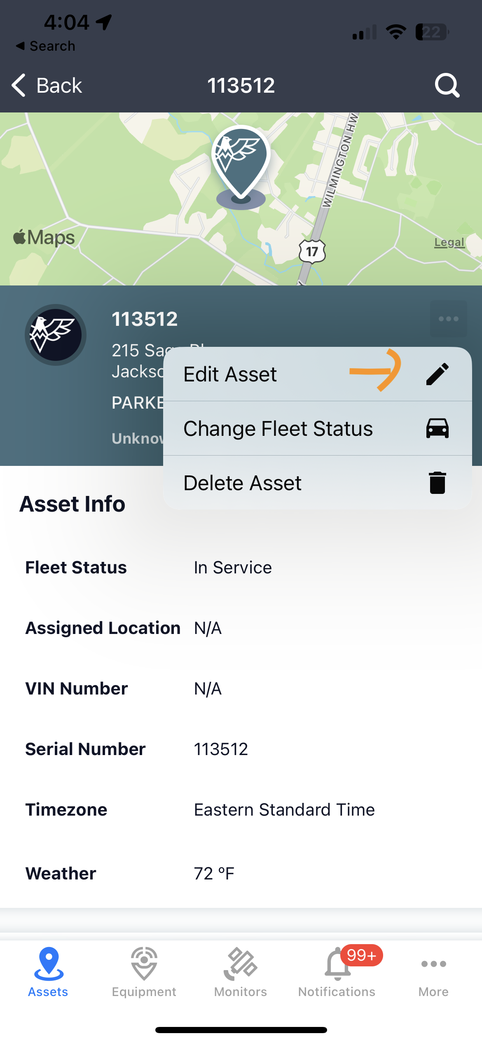Screen dimensions: 482x1043
Task: Collapse the three-dot asset options menu
Action: pos(449,319)
